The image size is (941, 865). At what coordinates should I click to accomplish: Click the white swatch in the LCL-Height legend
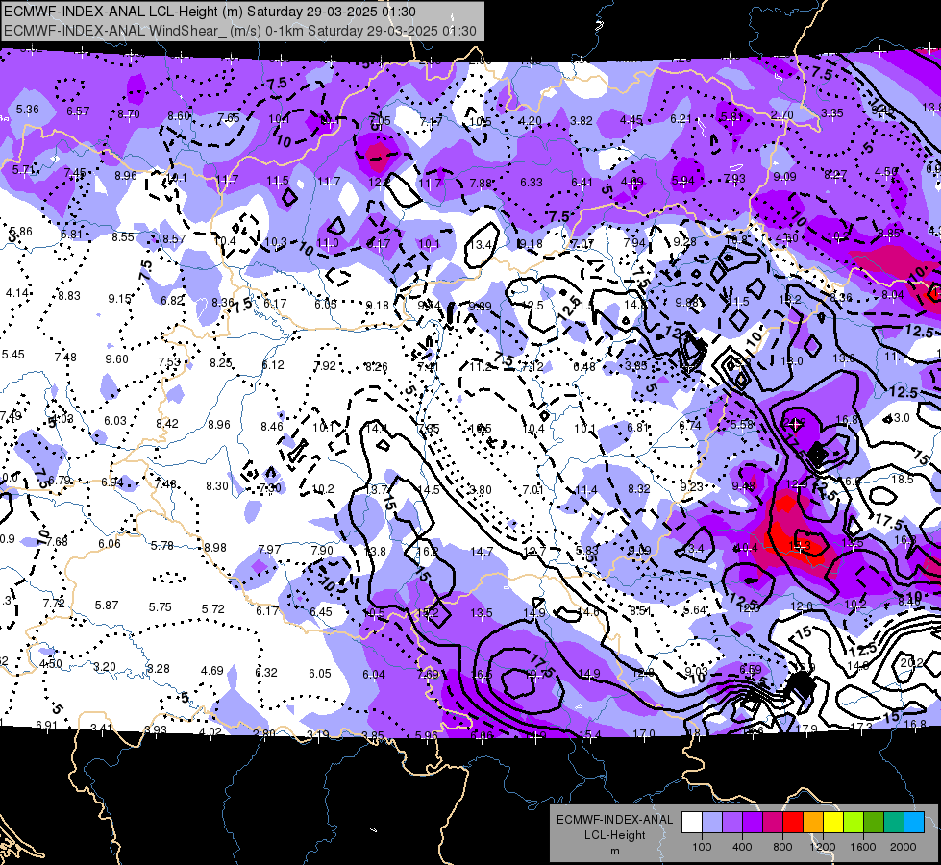coord(691,823)
